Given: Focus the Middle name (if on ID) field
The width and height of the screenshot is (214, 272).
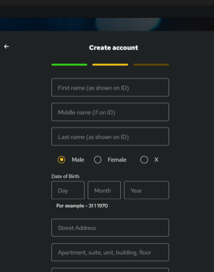Looking at the screenshot, I should pyautogui.click(x=110, y=112).
